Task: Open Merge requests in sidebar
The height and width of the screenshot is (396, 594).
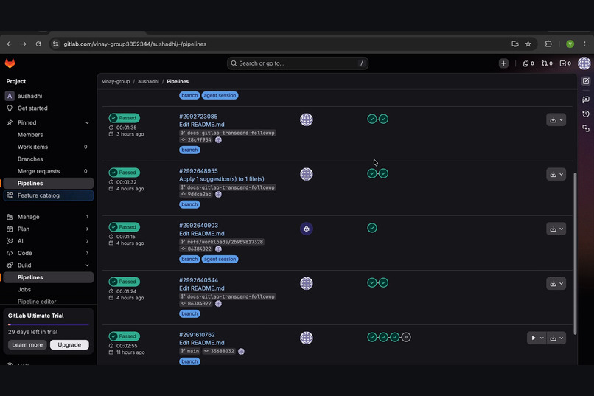Action: click(48, 171)
